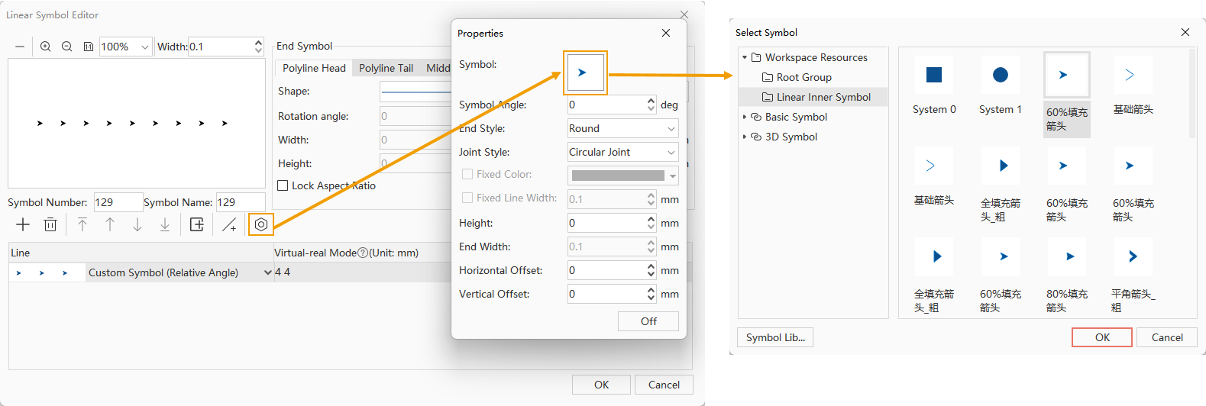Screen dimensions: 1206x406
Task: Click the Symbol Lib... button
Action: (x=774, y=337)
